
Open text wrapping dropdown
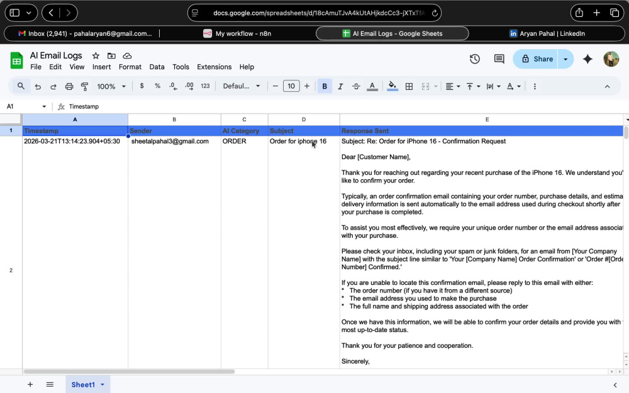pyautogui.click(x=493, y=86)
